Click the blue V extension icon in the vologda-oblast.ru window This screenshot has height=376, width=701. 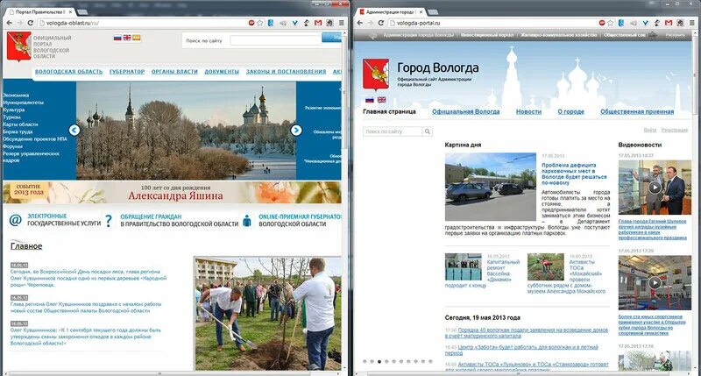pos(295,23)
